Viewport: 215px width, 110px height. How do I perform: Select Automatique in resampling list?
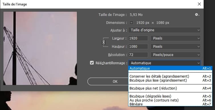point(170,68)
